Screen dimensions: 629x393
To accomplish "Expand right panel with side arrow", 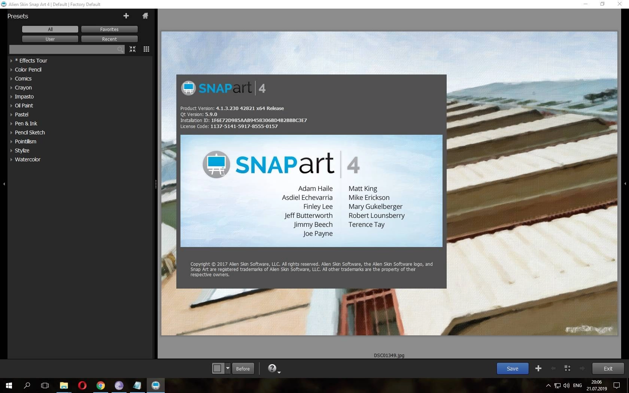I will pyautogui.click(x=625, y=184).
